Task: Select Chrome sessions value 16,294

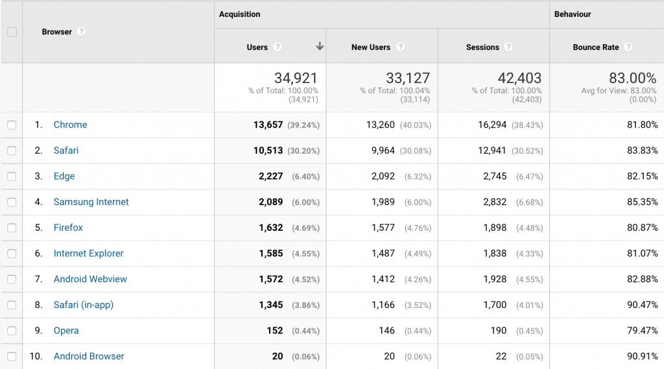Action: 492,125
